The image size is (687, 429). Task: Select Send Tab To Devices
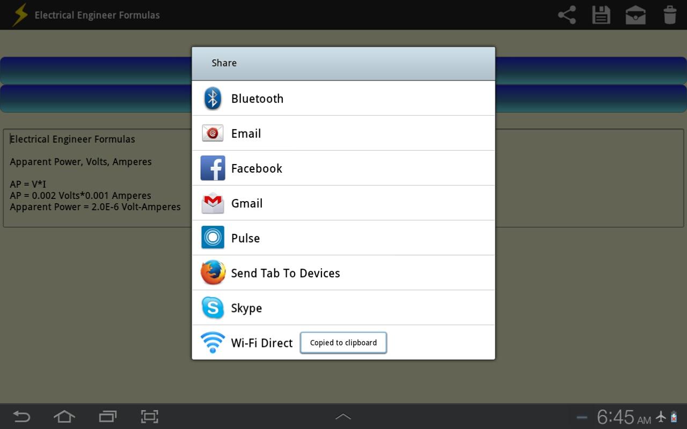point(343,272)
